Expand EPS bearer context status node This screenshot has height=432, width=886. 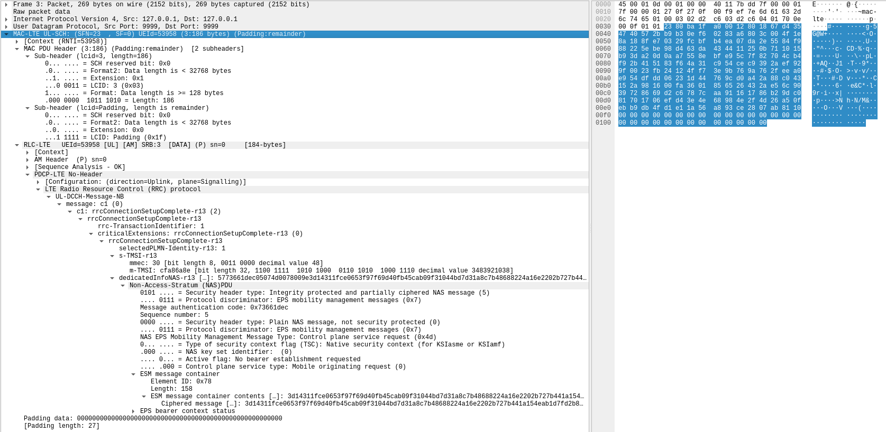point(133,411)
